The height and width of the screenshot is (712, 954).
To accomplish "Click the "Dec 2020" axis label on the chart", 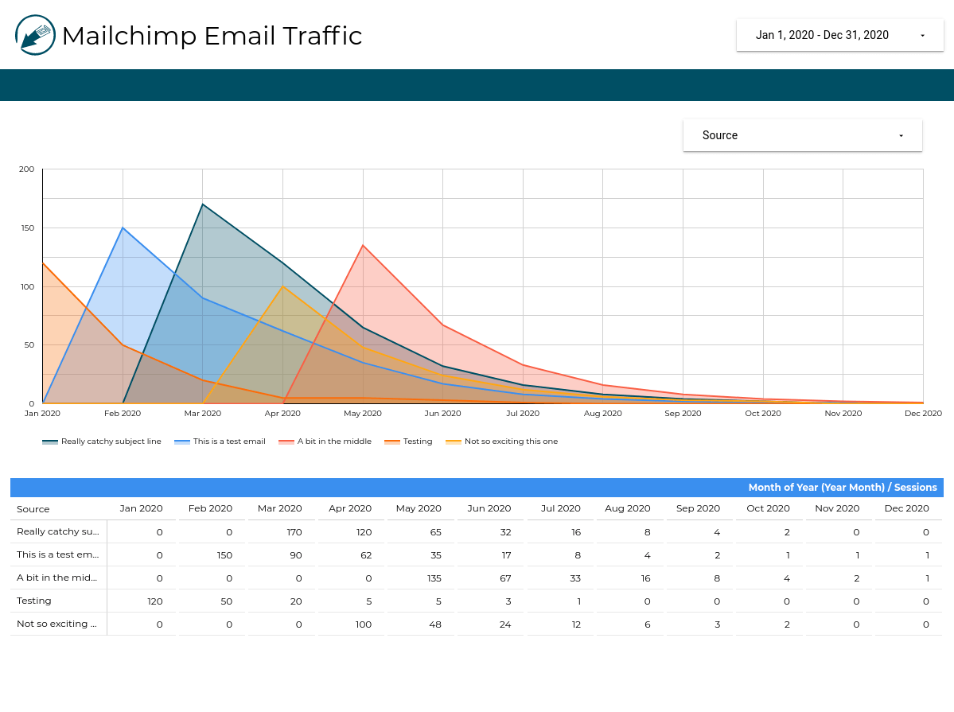I will point(923,413).
